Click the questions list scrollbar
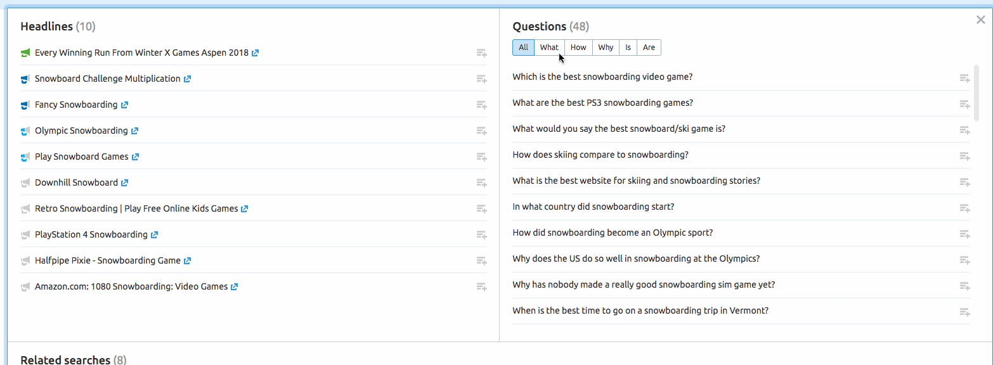The height and width of the screenshot is (365, 993). [x=977, y=93]
